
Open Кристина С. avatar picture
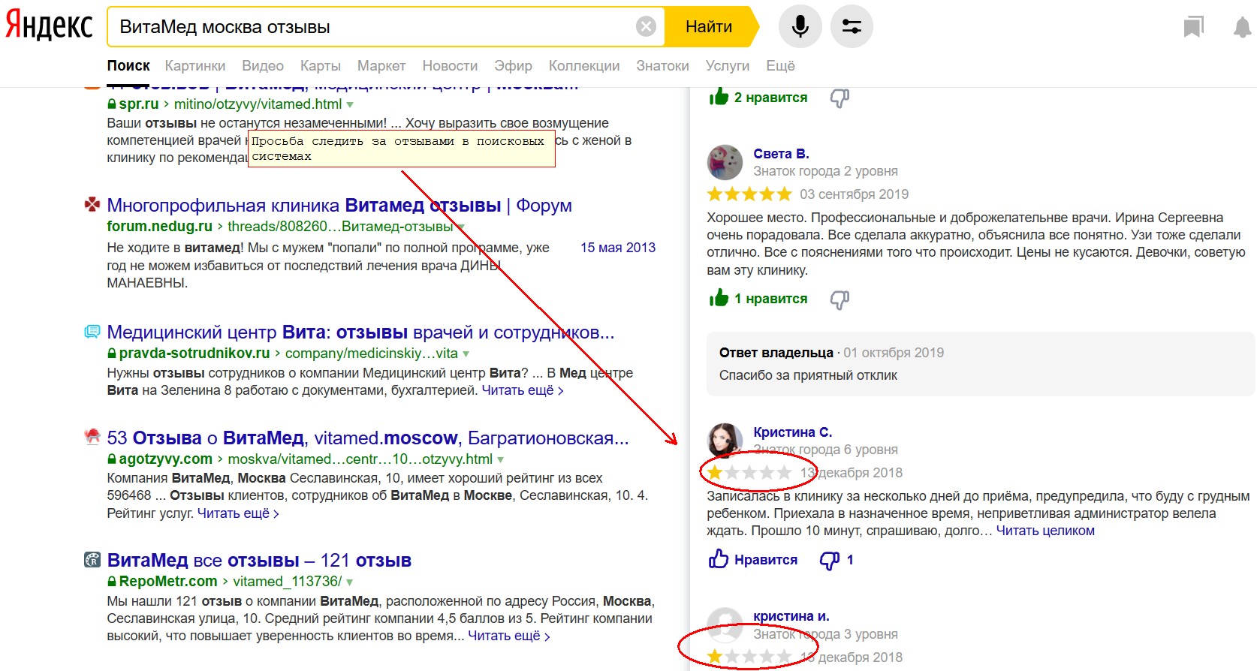(725, 441)
